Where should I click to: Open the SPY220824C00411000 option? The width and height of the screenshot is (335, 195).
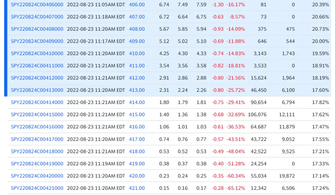(37, 66)
